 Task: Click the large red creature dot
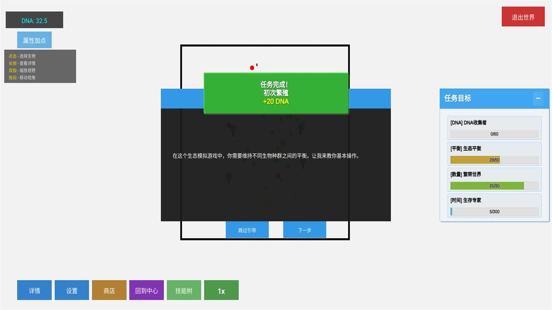click(252, 68)
